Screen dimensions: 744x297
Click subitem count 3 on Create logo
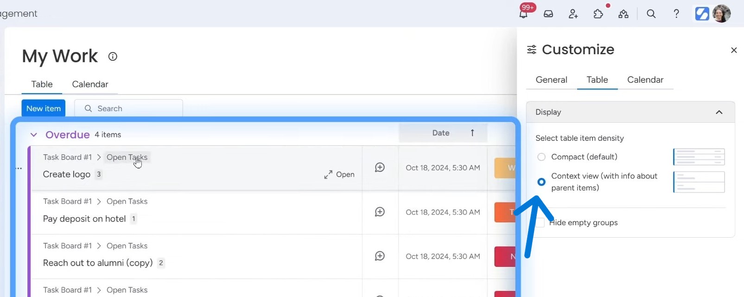[x=99, y=175]
